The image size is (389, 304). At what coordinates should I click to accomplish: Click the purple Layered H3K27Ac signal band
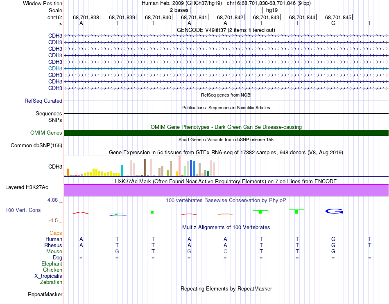(x=226, y=190)
